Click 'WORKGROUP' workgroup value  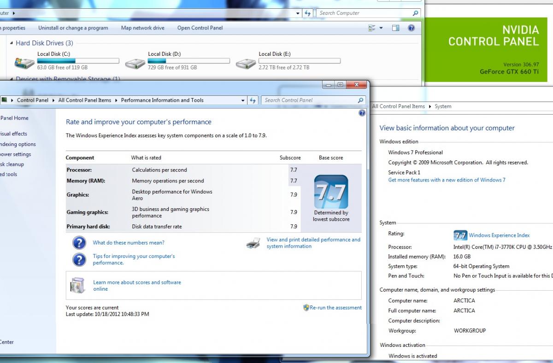pos(470,331)
